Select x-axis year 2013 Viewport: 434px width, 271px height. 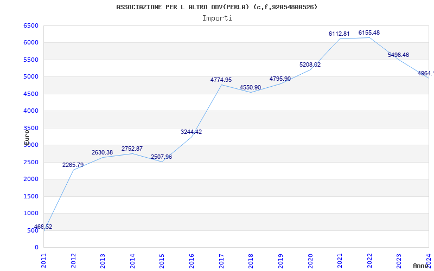click(x=103, y=261)
